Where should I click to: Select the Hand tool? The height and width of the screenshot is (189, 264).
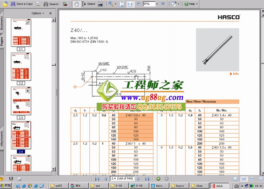click(x=76, y=4)
